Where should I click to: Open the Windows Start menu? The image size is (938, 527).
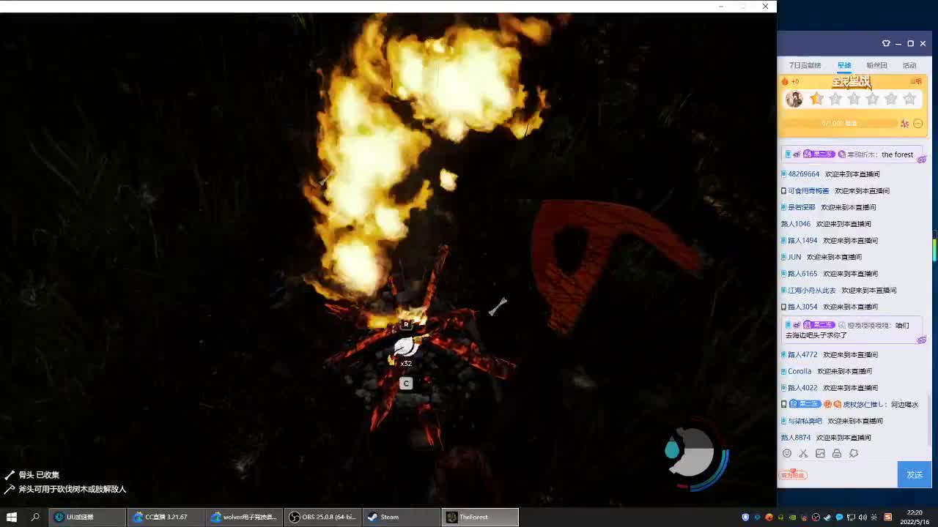12,517
